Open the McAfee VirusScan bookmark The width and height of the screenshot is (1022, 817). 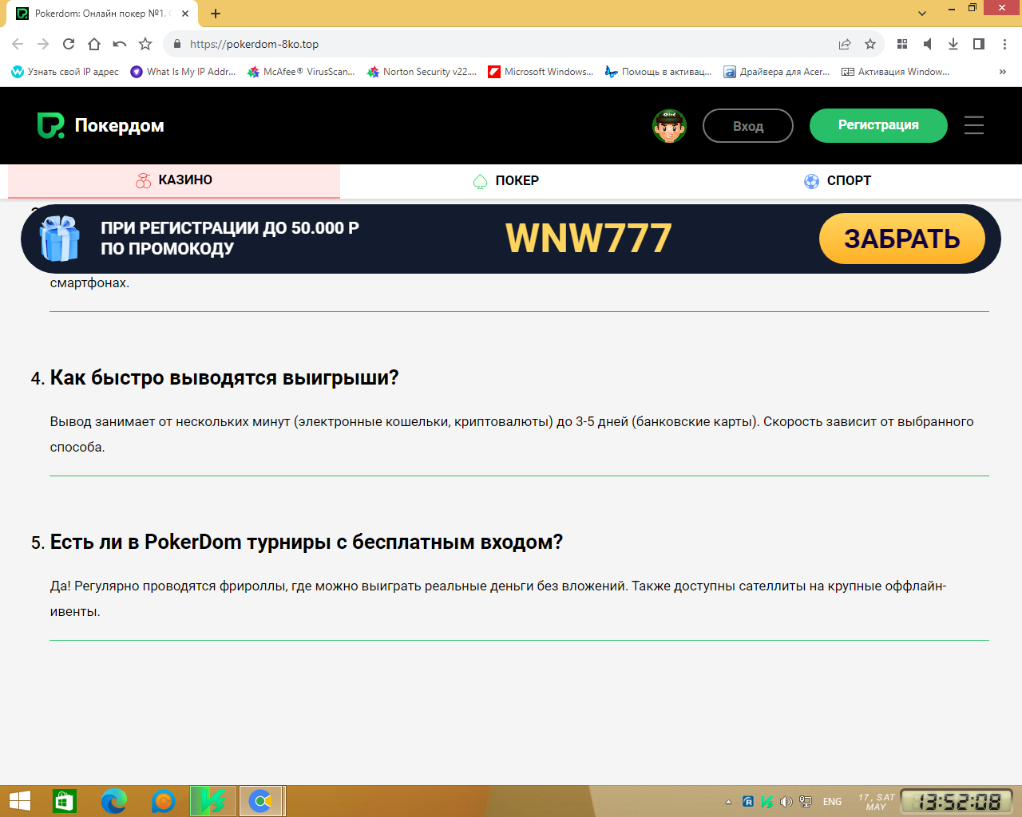(301, 72)
